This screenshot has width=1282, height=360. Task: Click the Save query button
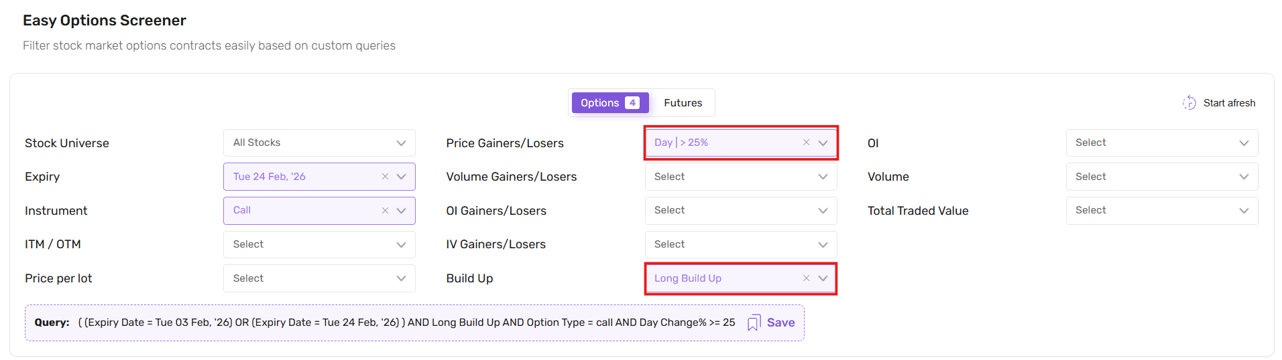[x=780, y=323]
